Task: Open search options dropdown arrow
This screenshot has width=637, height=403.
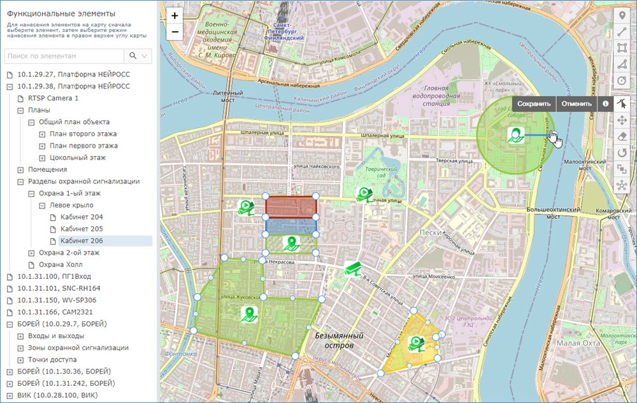Action: 145,56
